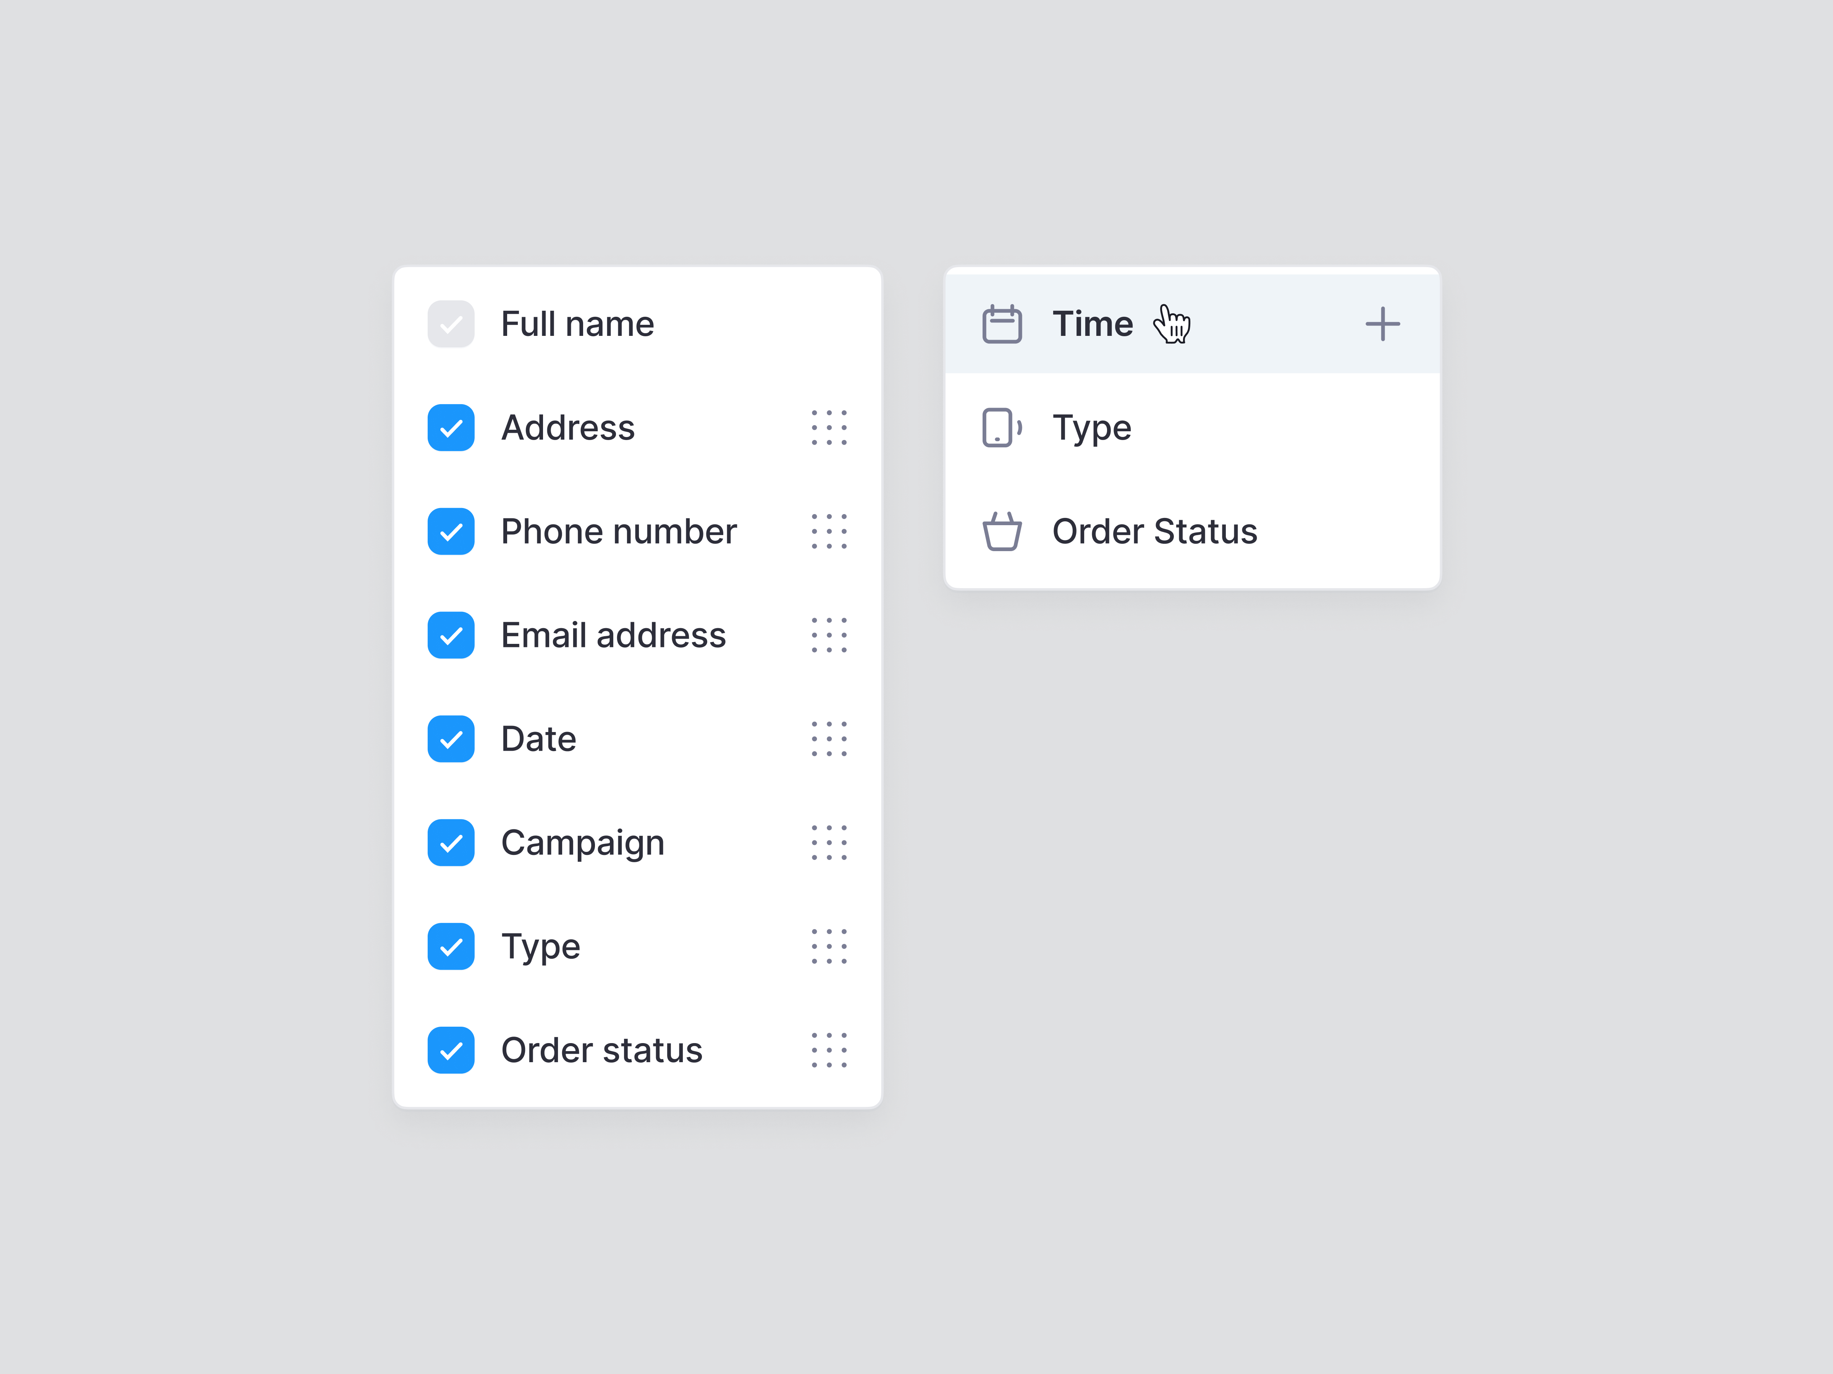Select the Order Status menu entry

[1154, 531]
